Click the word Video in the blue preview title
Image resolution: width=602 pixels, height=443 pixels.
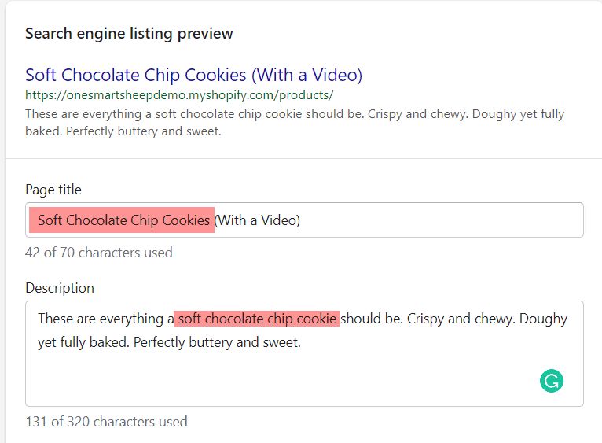coord(335,75)
